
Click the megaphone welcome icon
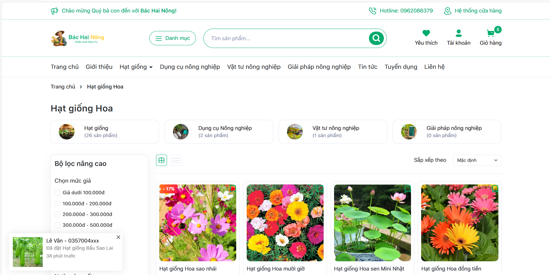pyautogui.click(x=54, y=11)
